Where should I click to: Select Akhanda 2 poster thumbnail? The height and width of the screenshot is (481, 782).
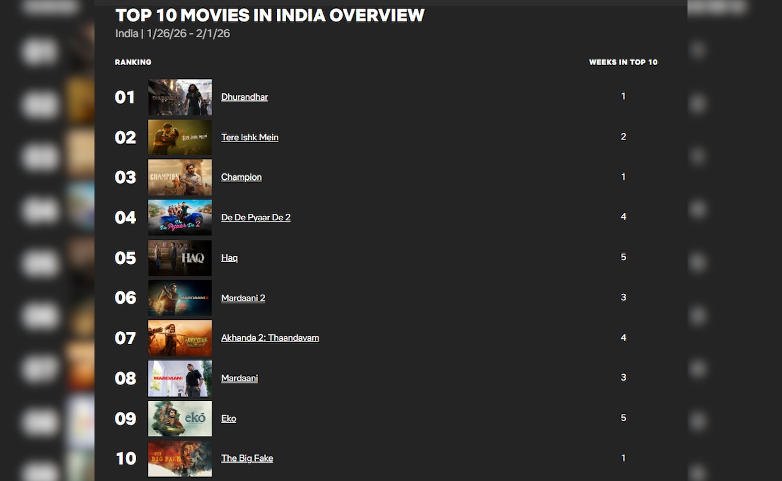180,338
